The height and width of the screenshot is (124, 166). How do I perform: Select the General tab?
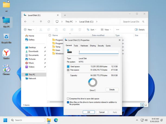[69, 45]
